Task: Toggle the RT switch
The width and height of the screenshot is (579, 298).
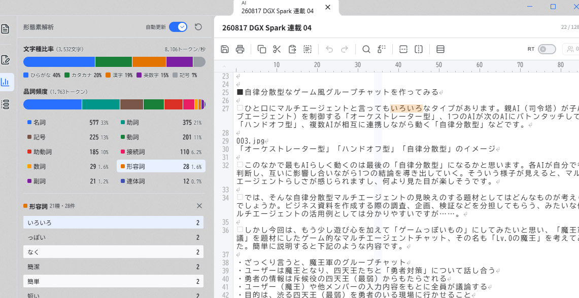Action: click(547, 49)
